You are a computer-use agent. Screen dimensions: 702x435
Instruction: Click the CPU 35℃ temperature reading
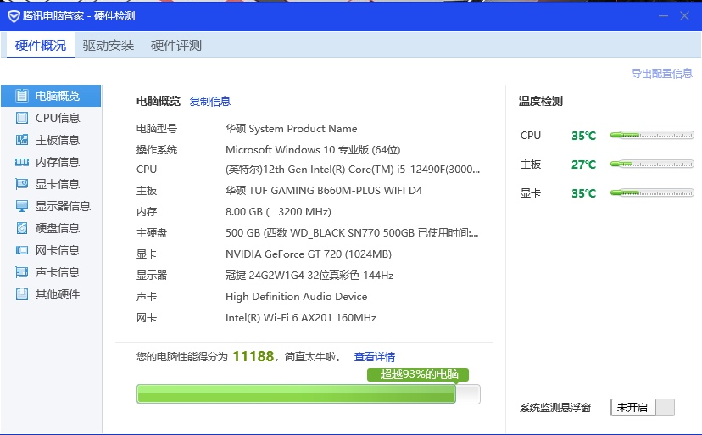584,136
